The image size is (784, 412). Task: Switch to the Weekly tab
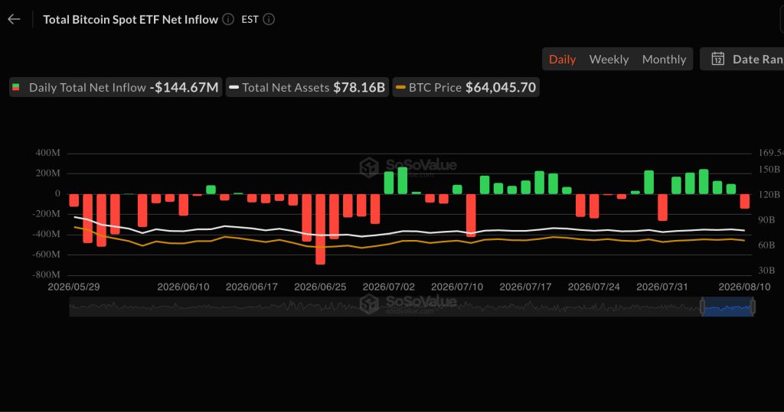pyautogui.click(x=609, y=59)
